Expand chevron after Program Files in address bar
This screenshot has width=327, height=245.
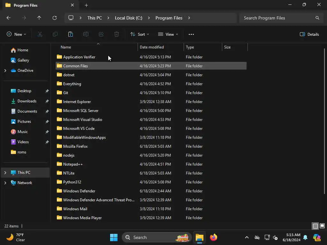189,18
